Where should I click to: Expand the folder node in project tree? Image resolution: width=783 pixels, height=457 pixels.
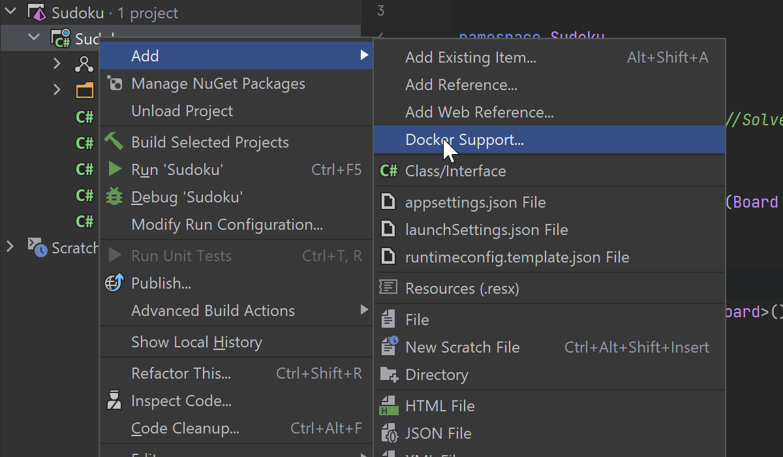57,89
